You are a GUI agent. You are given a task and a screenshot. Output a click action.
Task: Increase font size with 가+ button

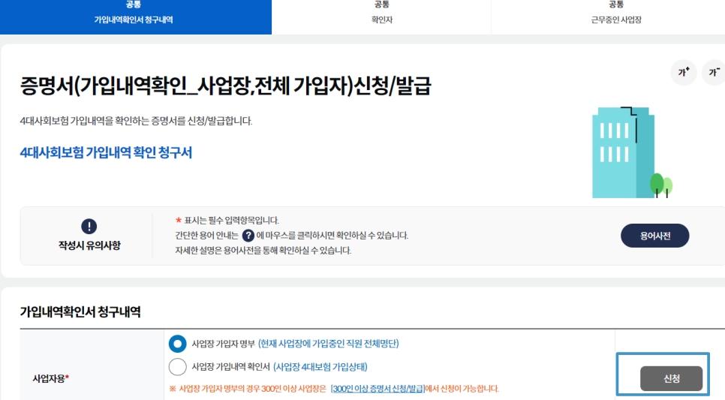pos(684,72)
